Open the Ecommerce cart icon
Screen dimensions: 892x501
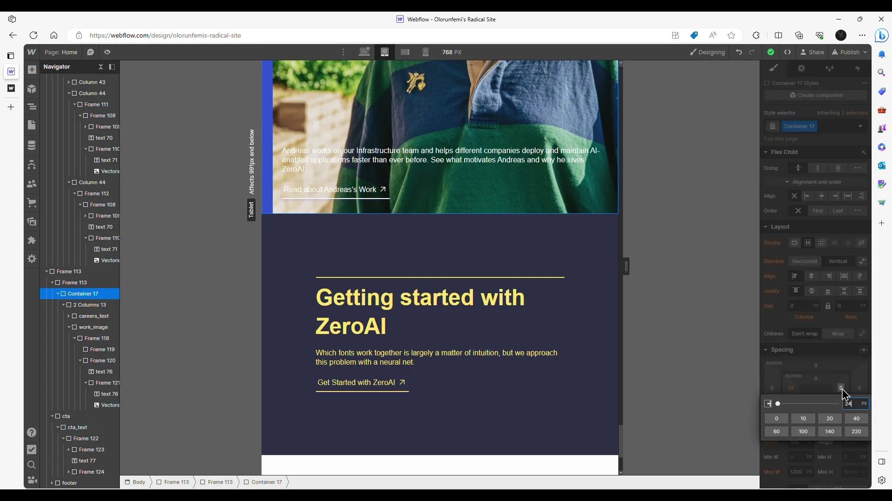point(32,203)
